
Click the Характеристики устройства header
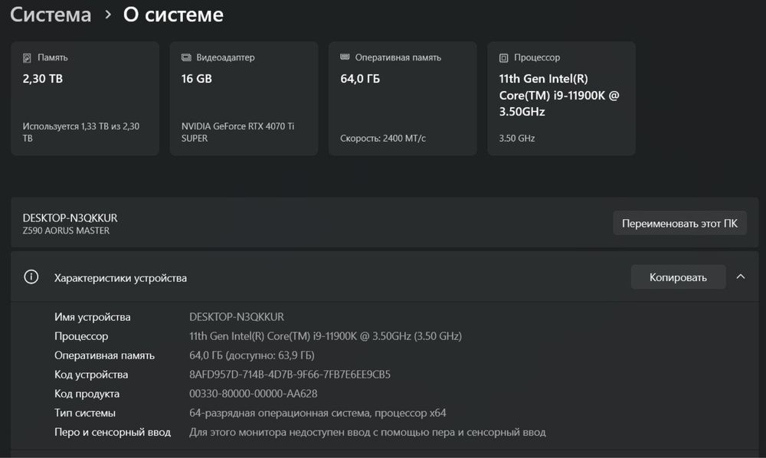(x=120, y=278)
